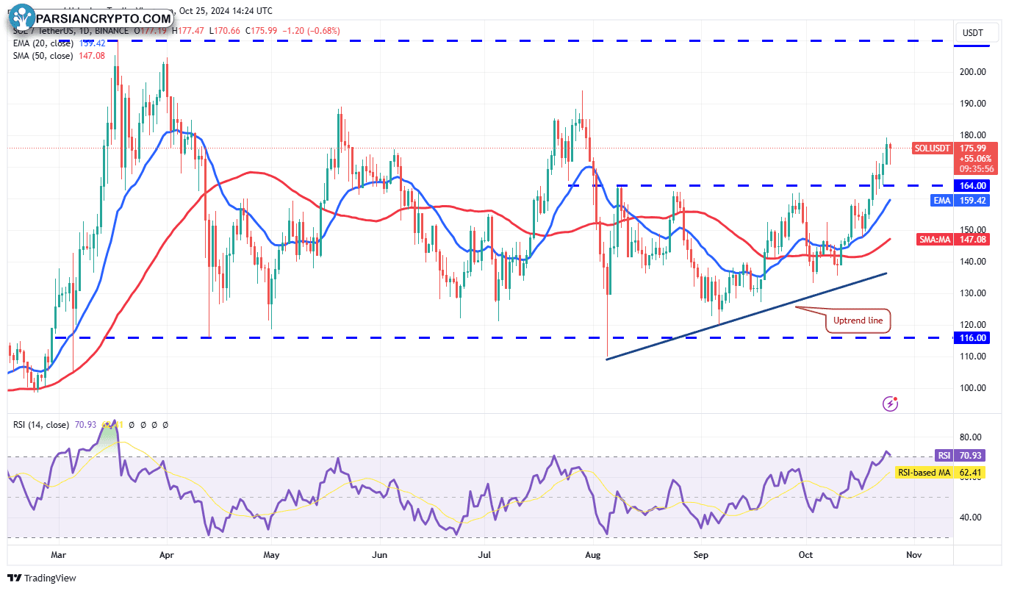
Task: Click the 200.00 level on the price axis
Action: tap(974, 72)
